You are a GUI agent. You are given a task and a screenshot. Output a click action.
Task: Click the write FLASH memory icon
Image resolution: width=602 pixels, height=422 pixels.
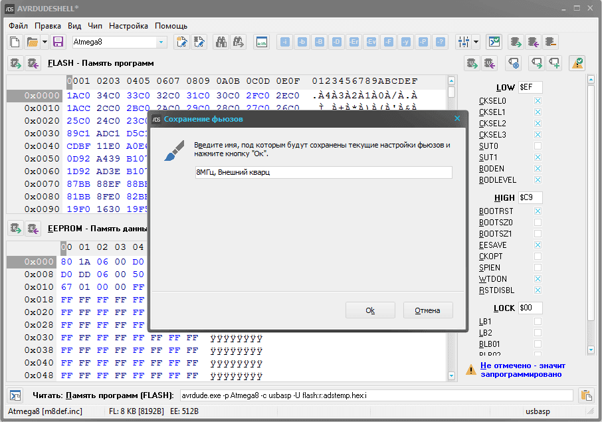[33, 63]
